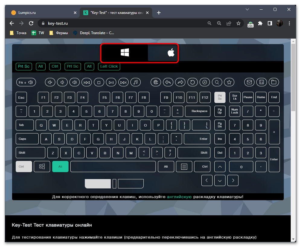Click the spacebar key
This screenshot has width=301, height=247.
pos(113,166)
